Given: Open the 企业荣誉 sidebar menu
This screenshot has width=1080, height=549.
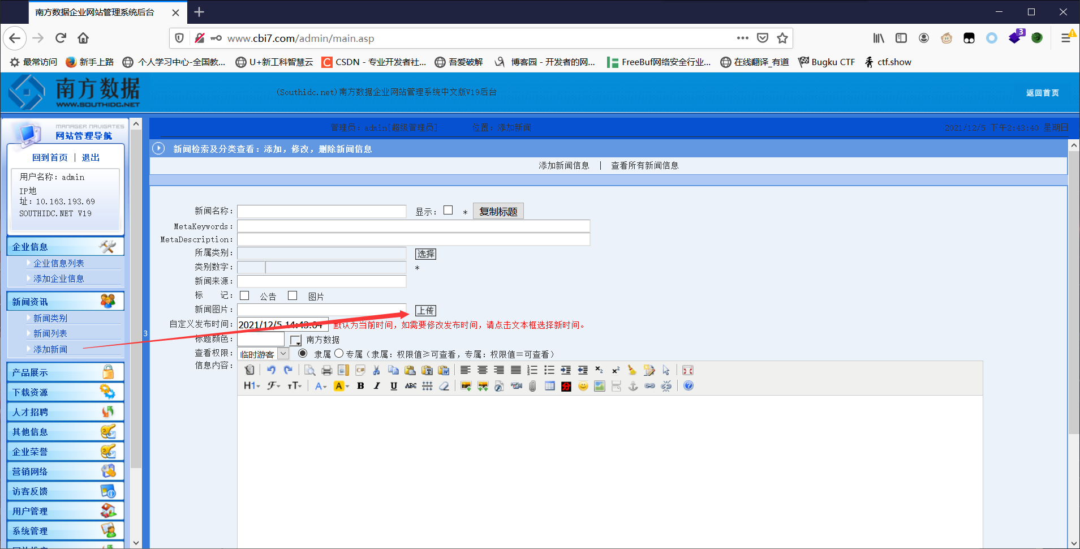Looking at the screenshot, I should pos(66,452).
